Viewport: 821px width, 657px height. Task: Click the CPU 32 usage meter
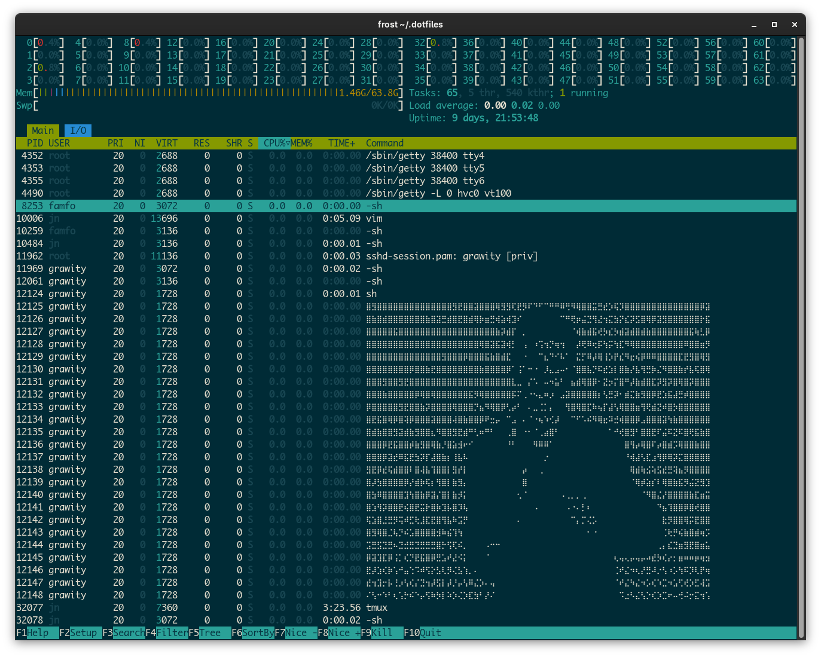coord(436,43)
